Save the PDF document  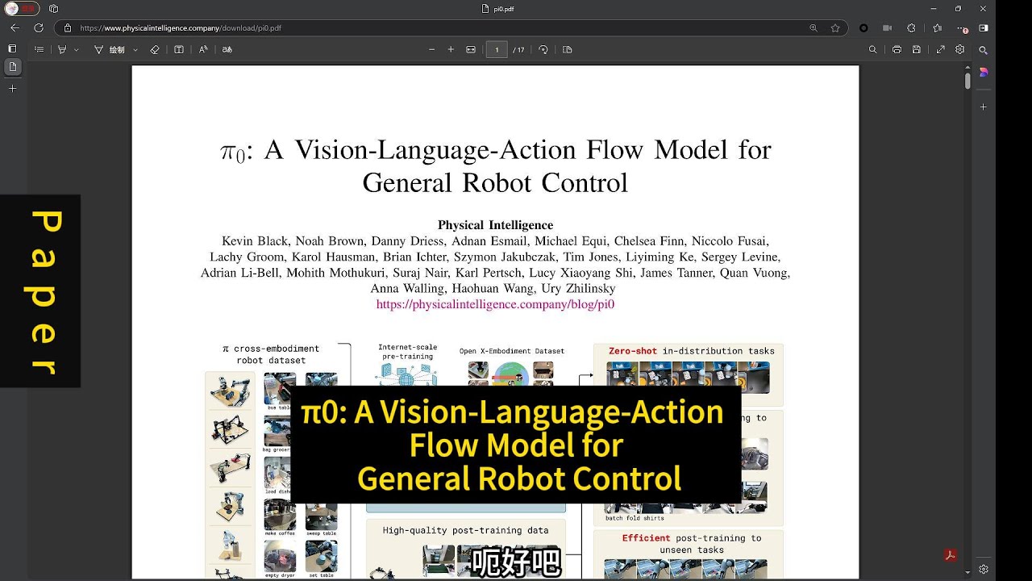(x=917, y=49)
